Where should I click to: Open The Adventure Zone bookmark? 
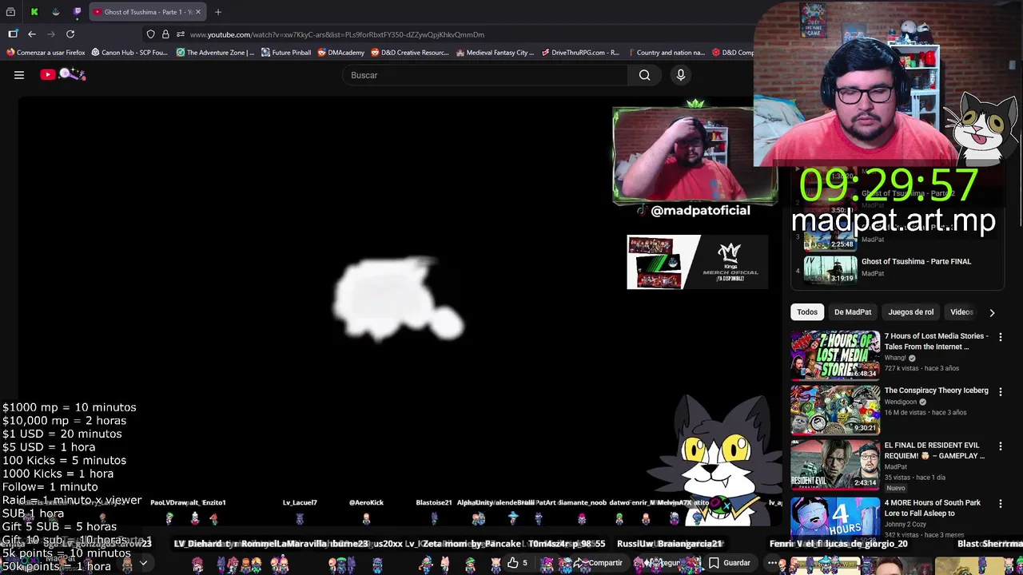[x=216, y=53]
